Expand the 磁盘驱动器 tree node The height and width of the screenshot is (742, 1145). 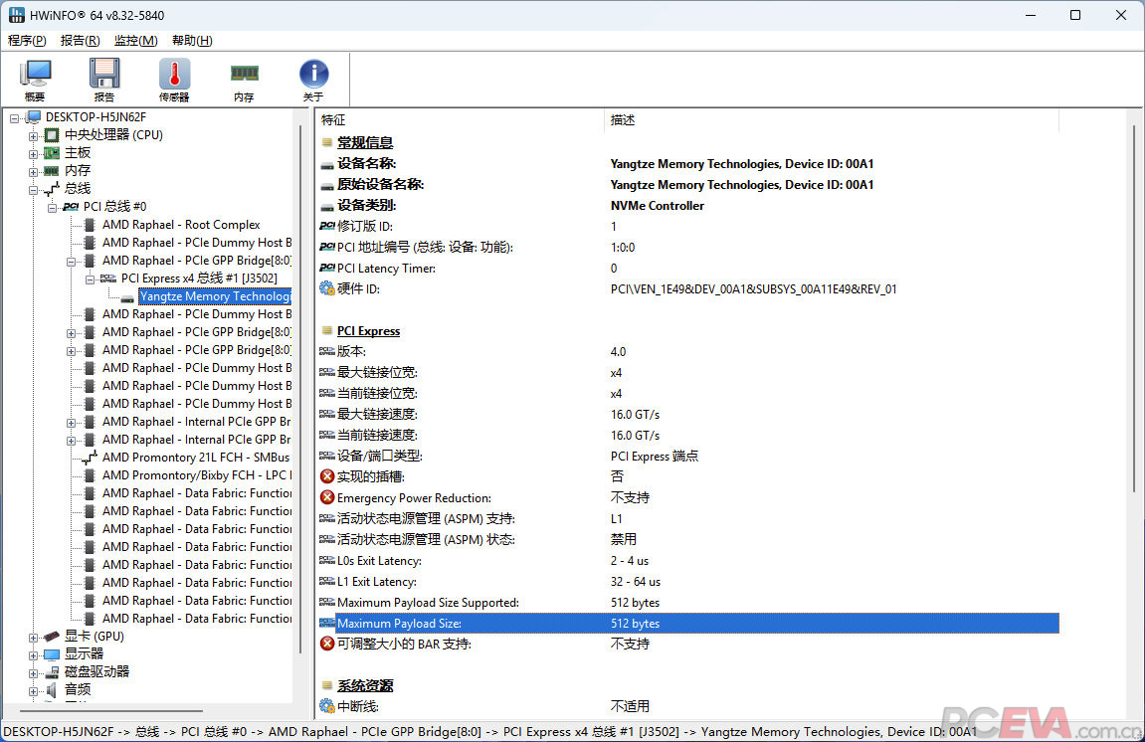click(x=34, y=672)
